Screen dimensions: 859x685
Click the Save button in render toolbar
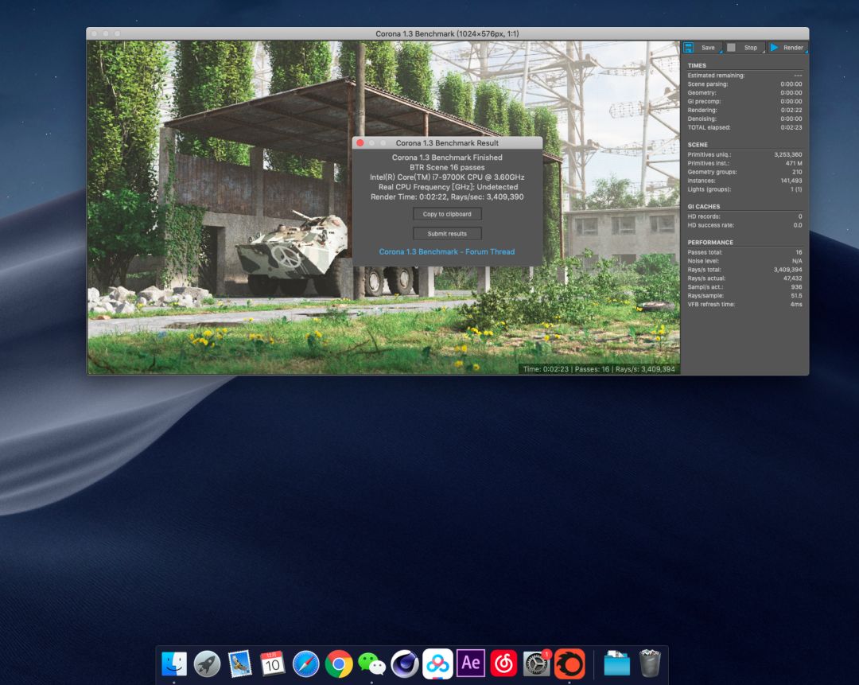click(702, 48)
